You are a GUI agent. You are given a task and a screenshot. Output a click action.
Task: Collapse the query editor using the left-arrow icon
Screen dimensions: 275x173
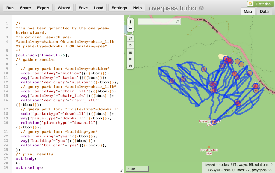pos(130,59)
